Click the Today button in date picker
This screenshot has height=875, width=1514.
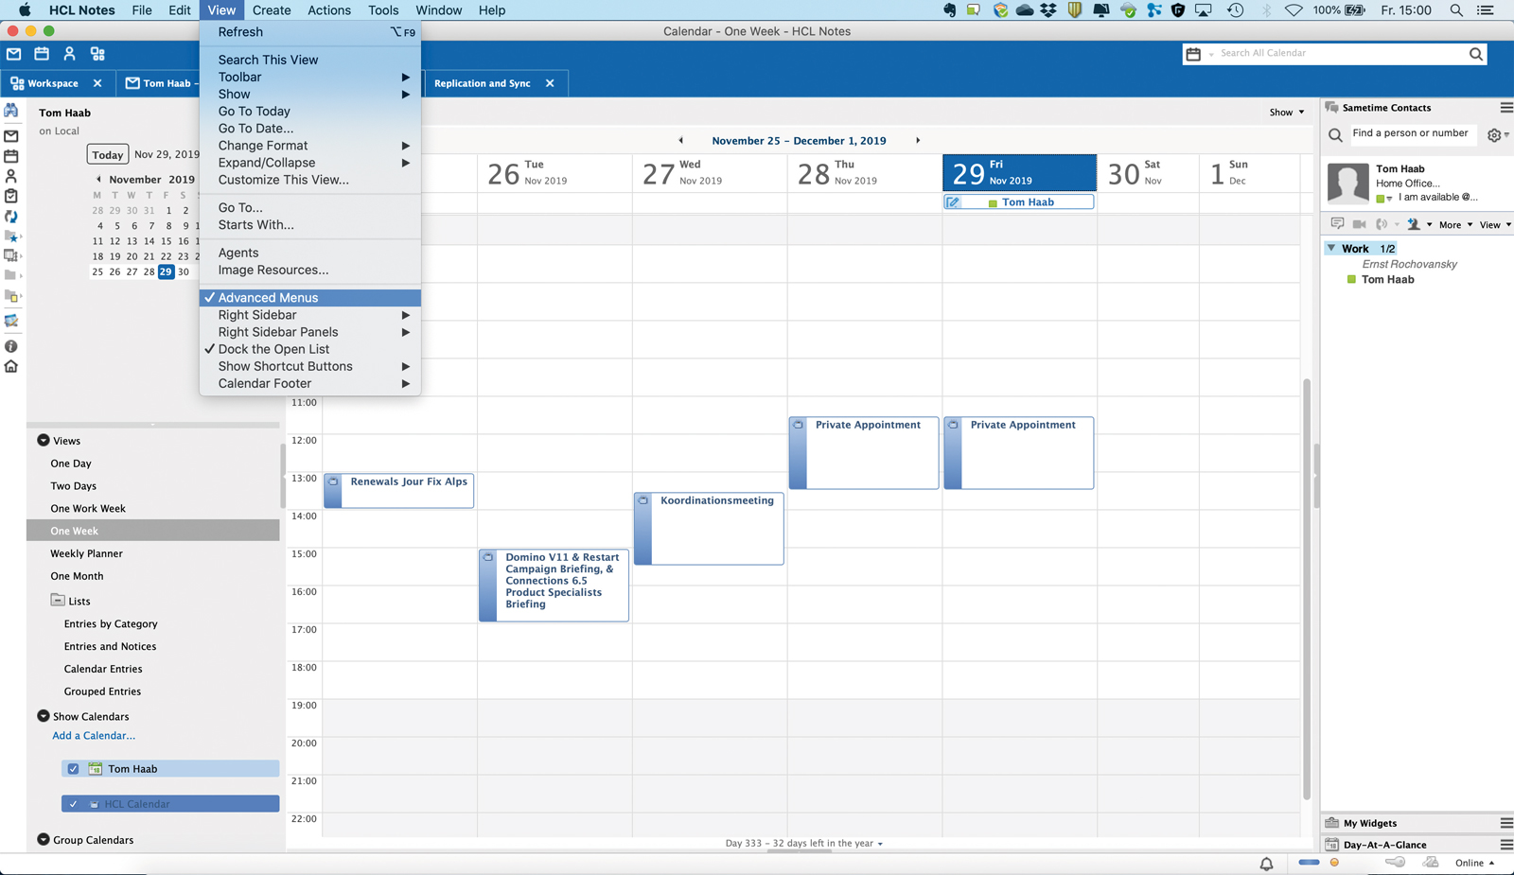[107, 154]
